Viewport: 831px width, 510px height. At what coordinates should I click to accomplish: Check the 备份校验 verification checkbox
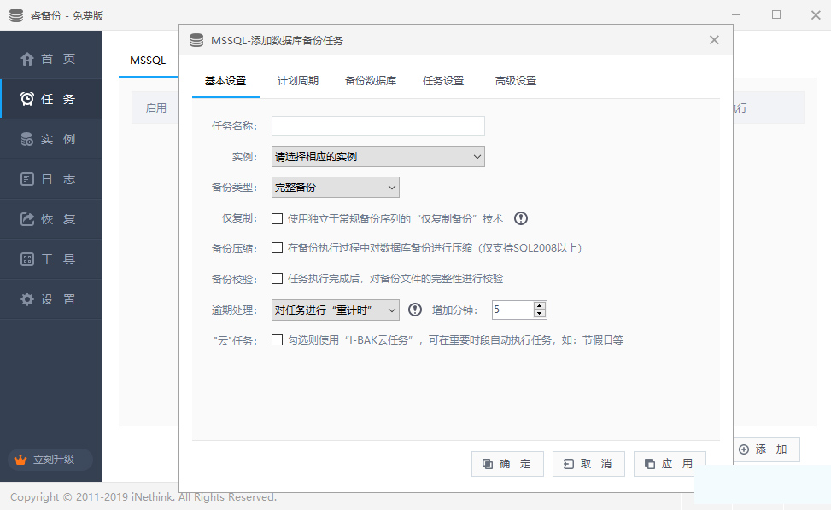point(277,276)
